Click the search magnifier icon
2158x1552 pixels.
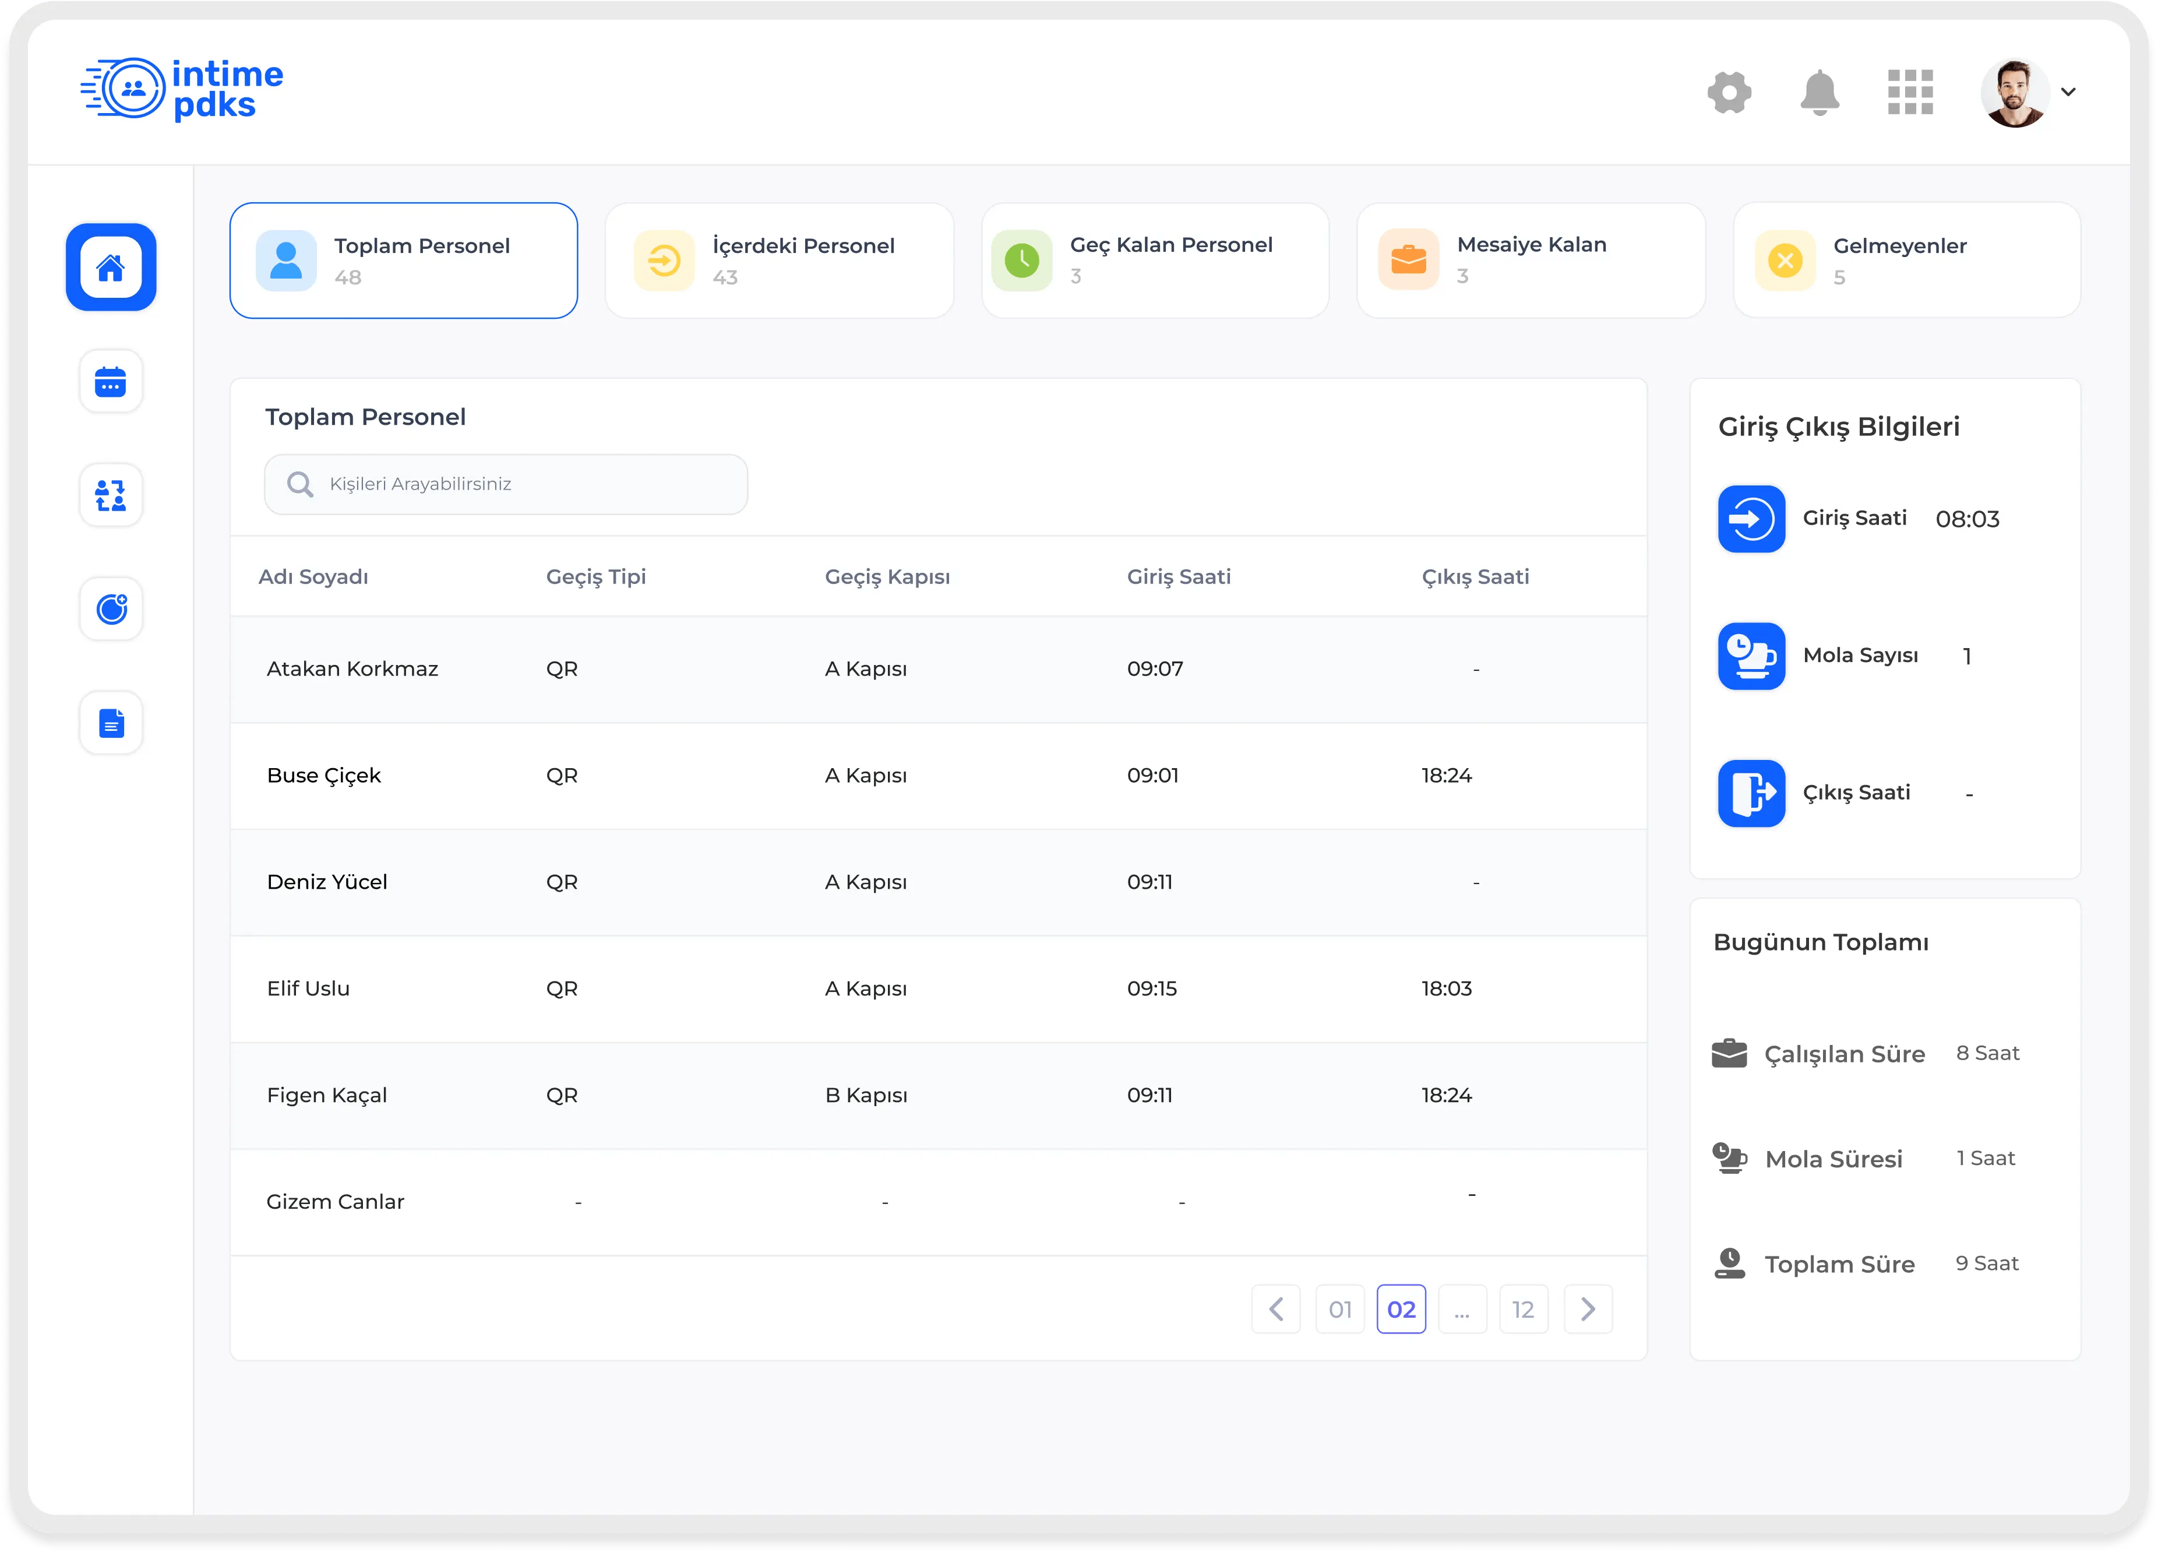299,484
